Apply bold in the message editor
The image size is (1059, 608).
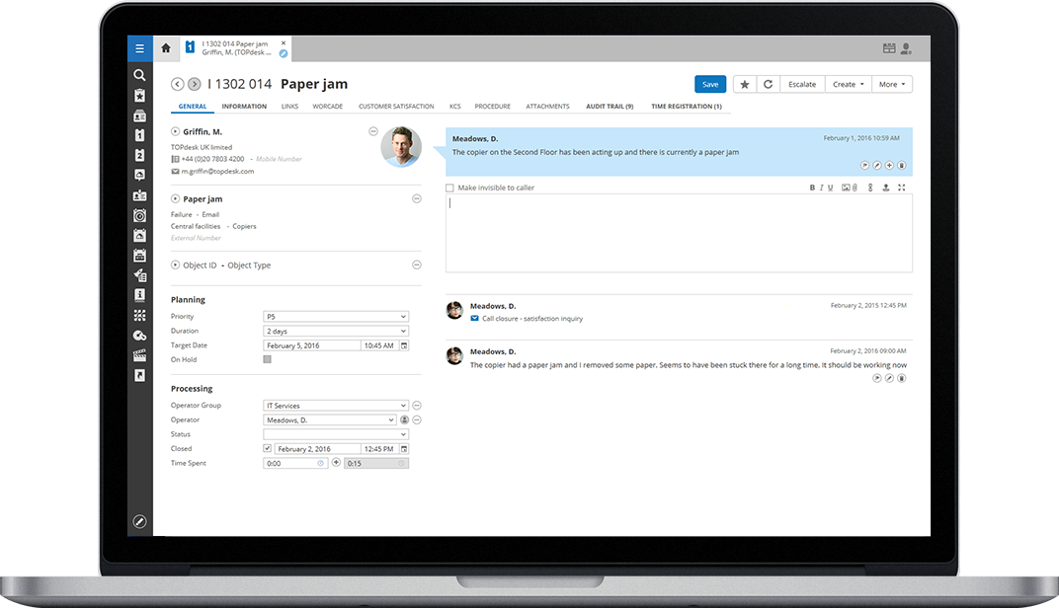(x=812, y=188)
